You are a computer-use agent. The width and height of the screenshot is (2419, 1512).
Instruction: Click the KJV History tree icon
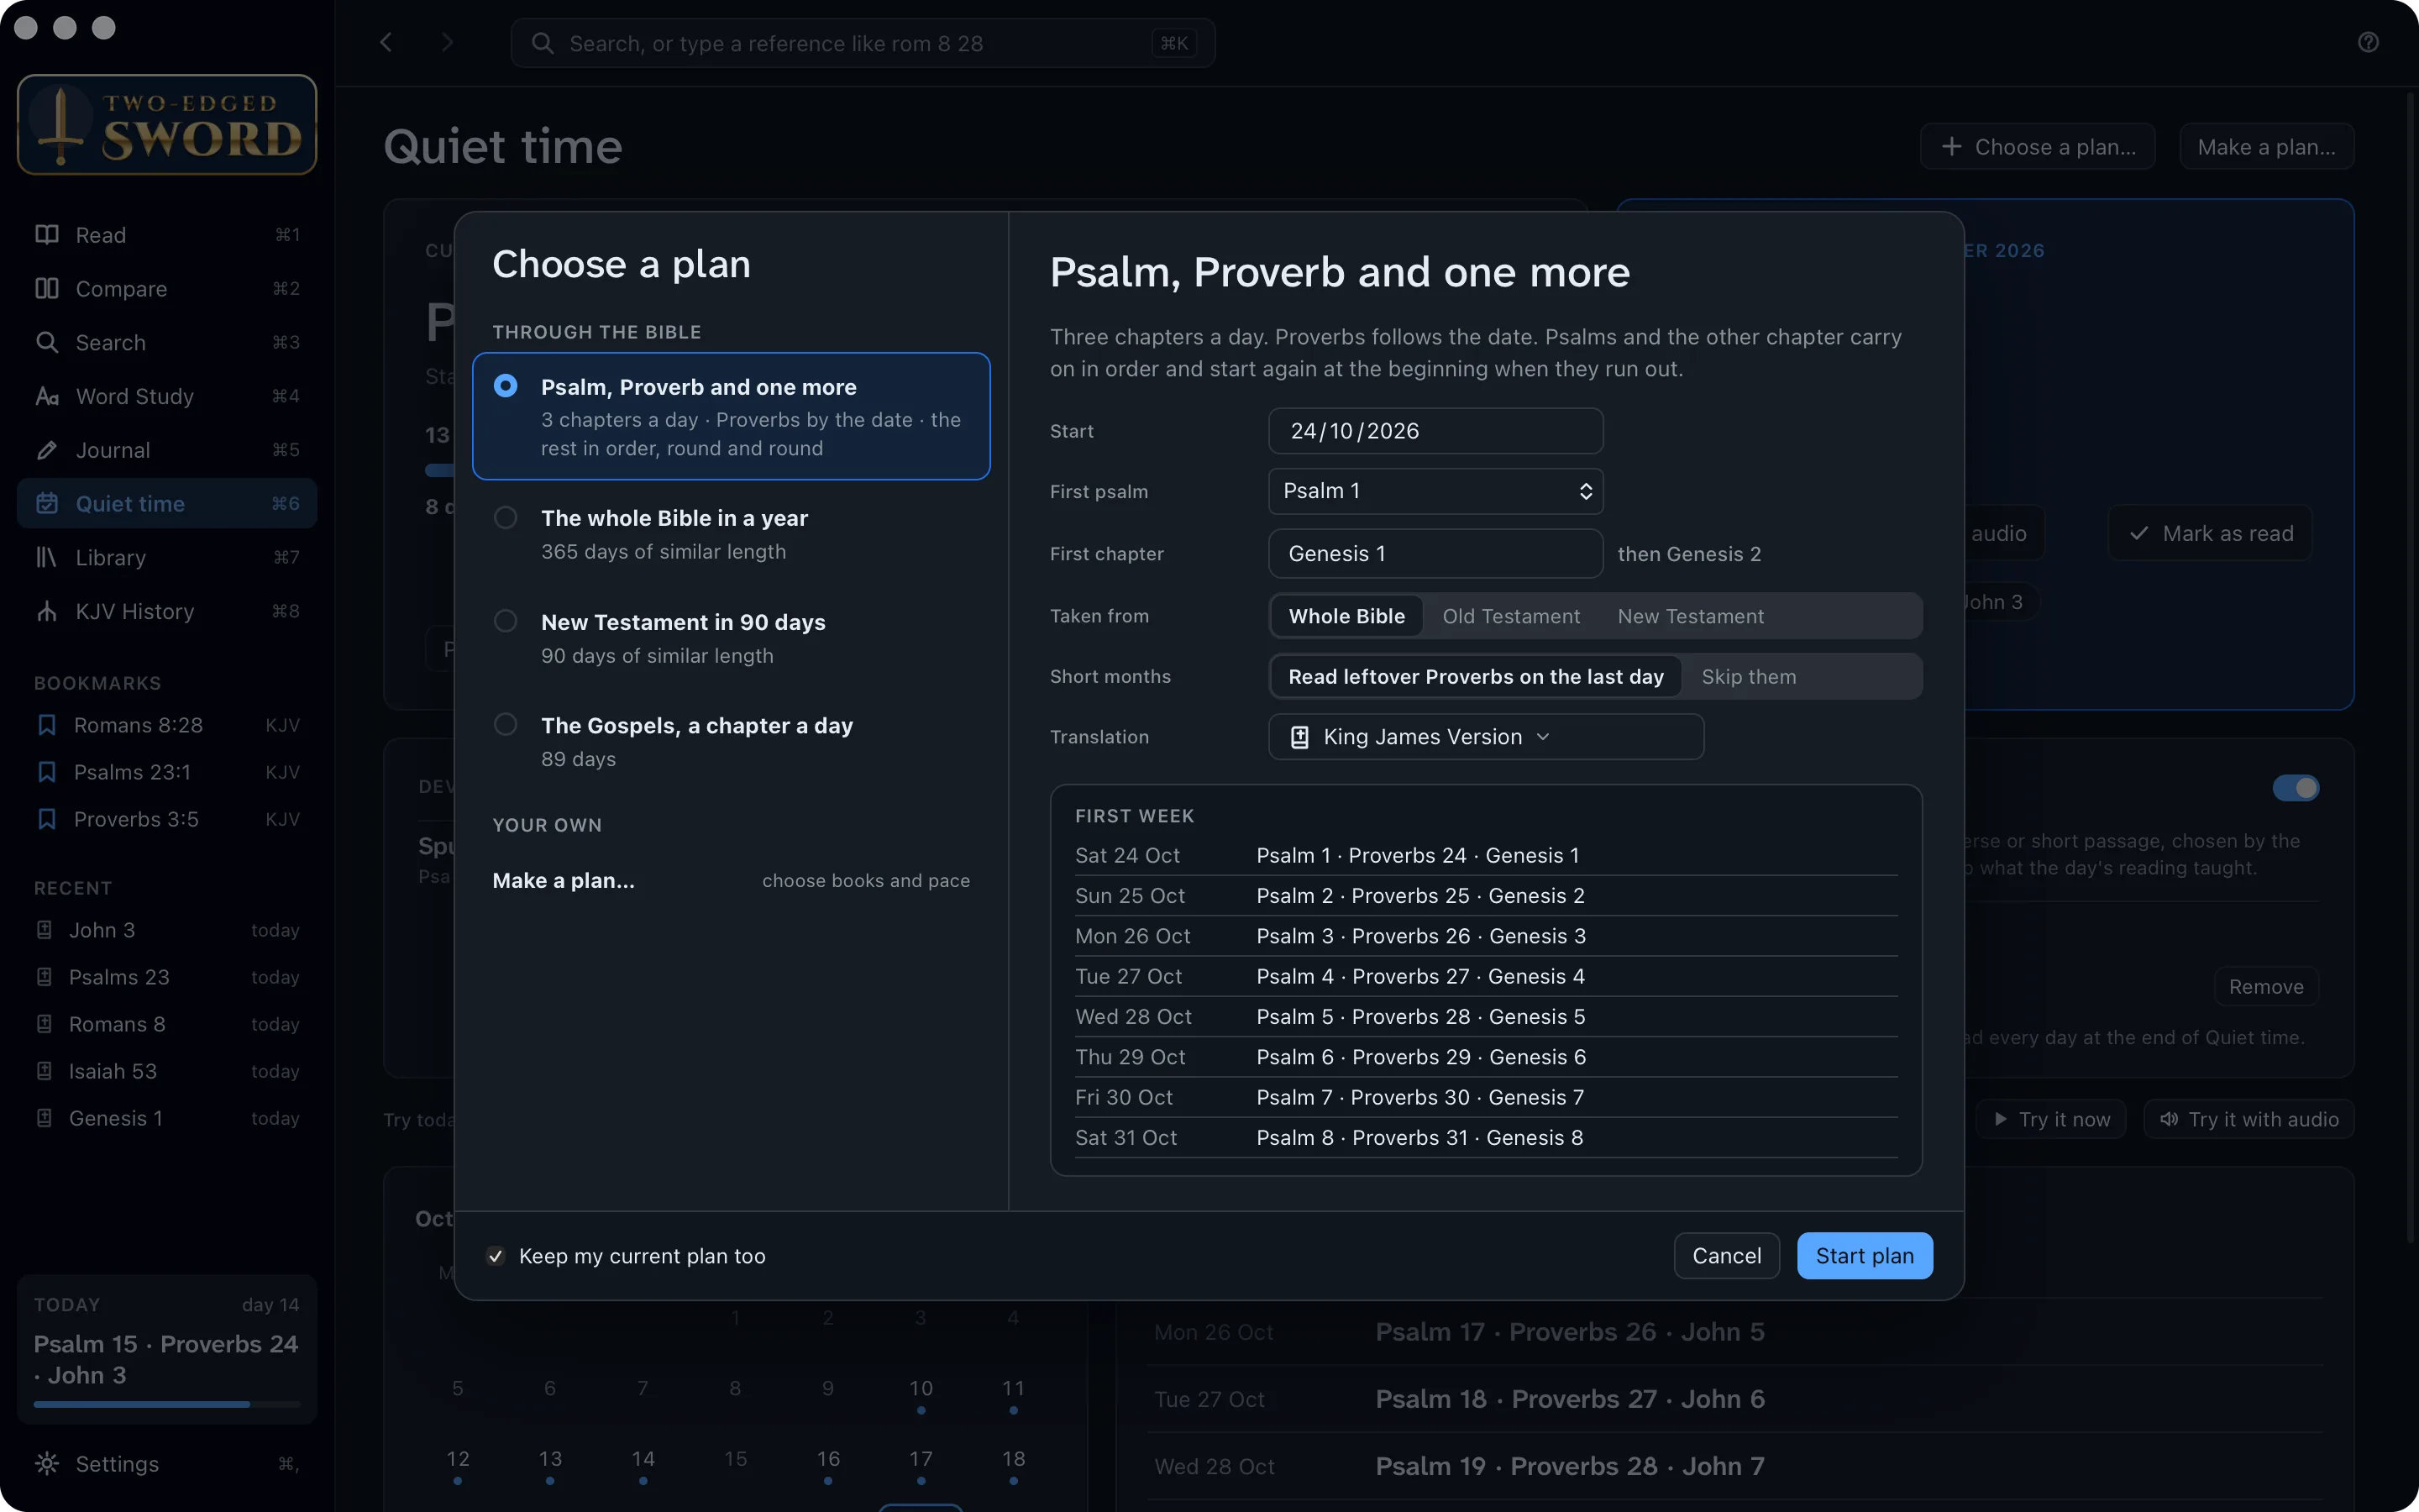pyautogui.click(x=47, y=611)
